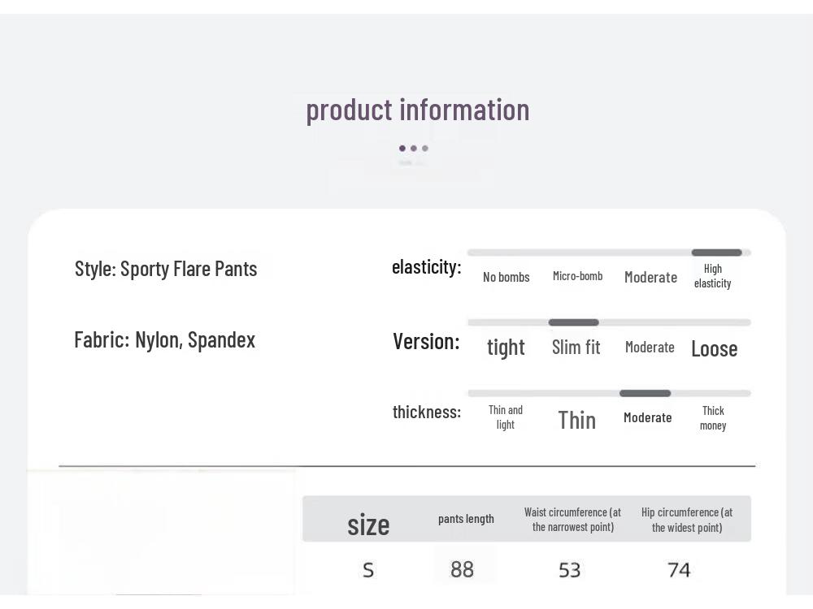The height and width of the screenshot is (609, 813).
Task: Click the 'Style: Sporty Flare Pants' text
Action: click(166, 269)
